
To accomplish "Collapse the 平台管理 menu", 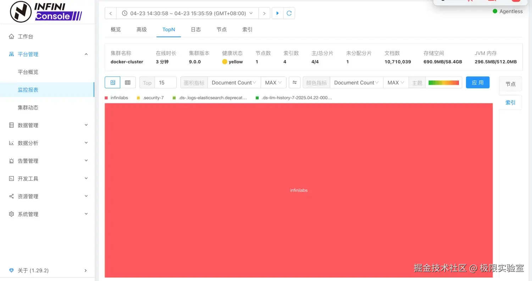I will (x=86, y=54).
